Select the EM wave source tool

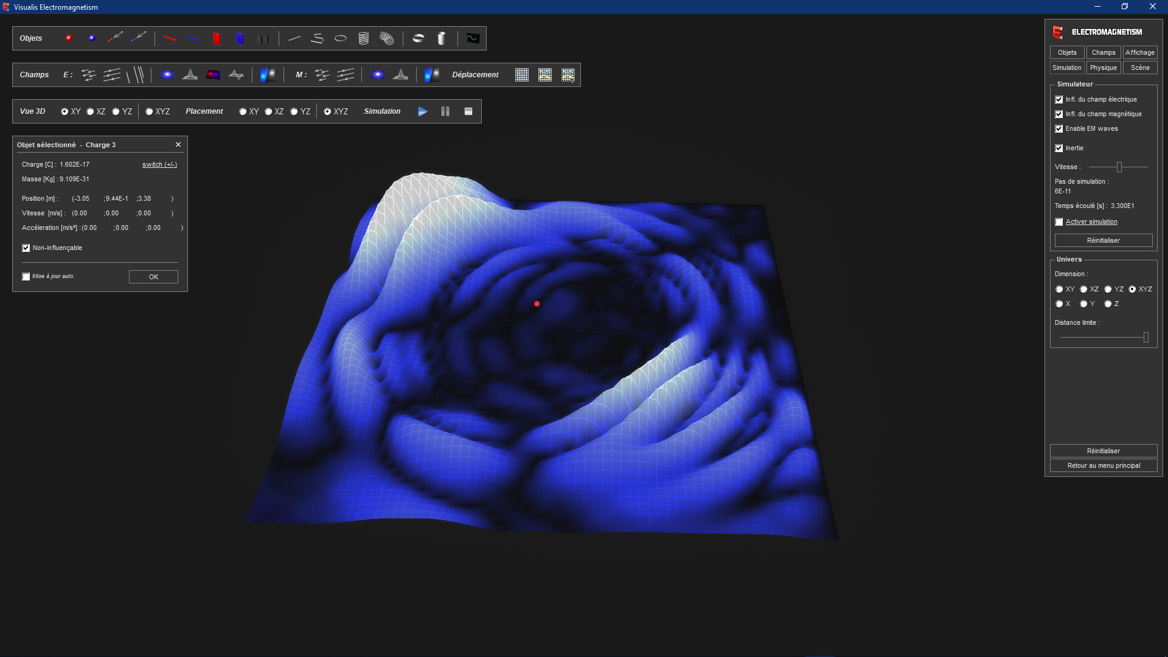(473, 38)
